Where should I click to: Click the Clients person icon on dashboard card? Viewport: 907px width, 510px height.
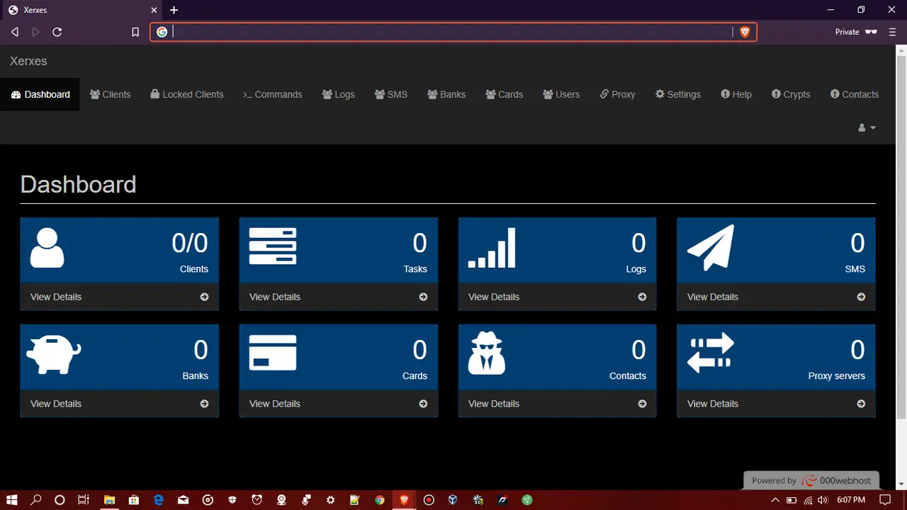pos(47,248)
